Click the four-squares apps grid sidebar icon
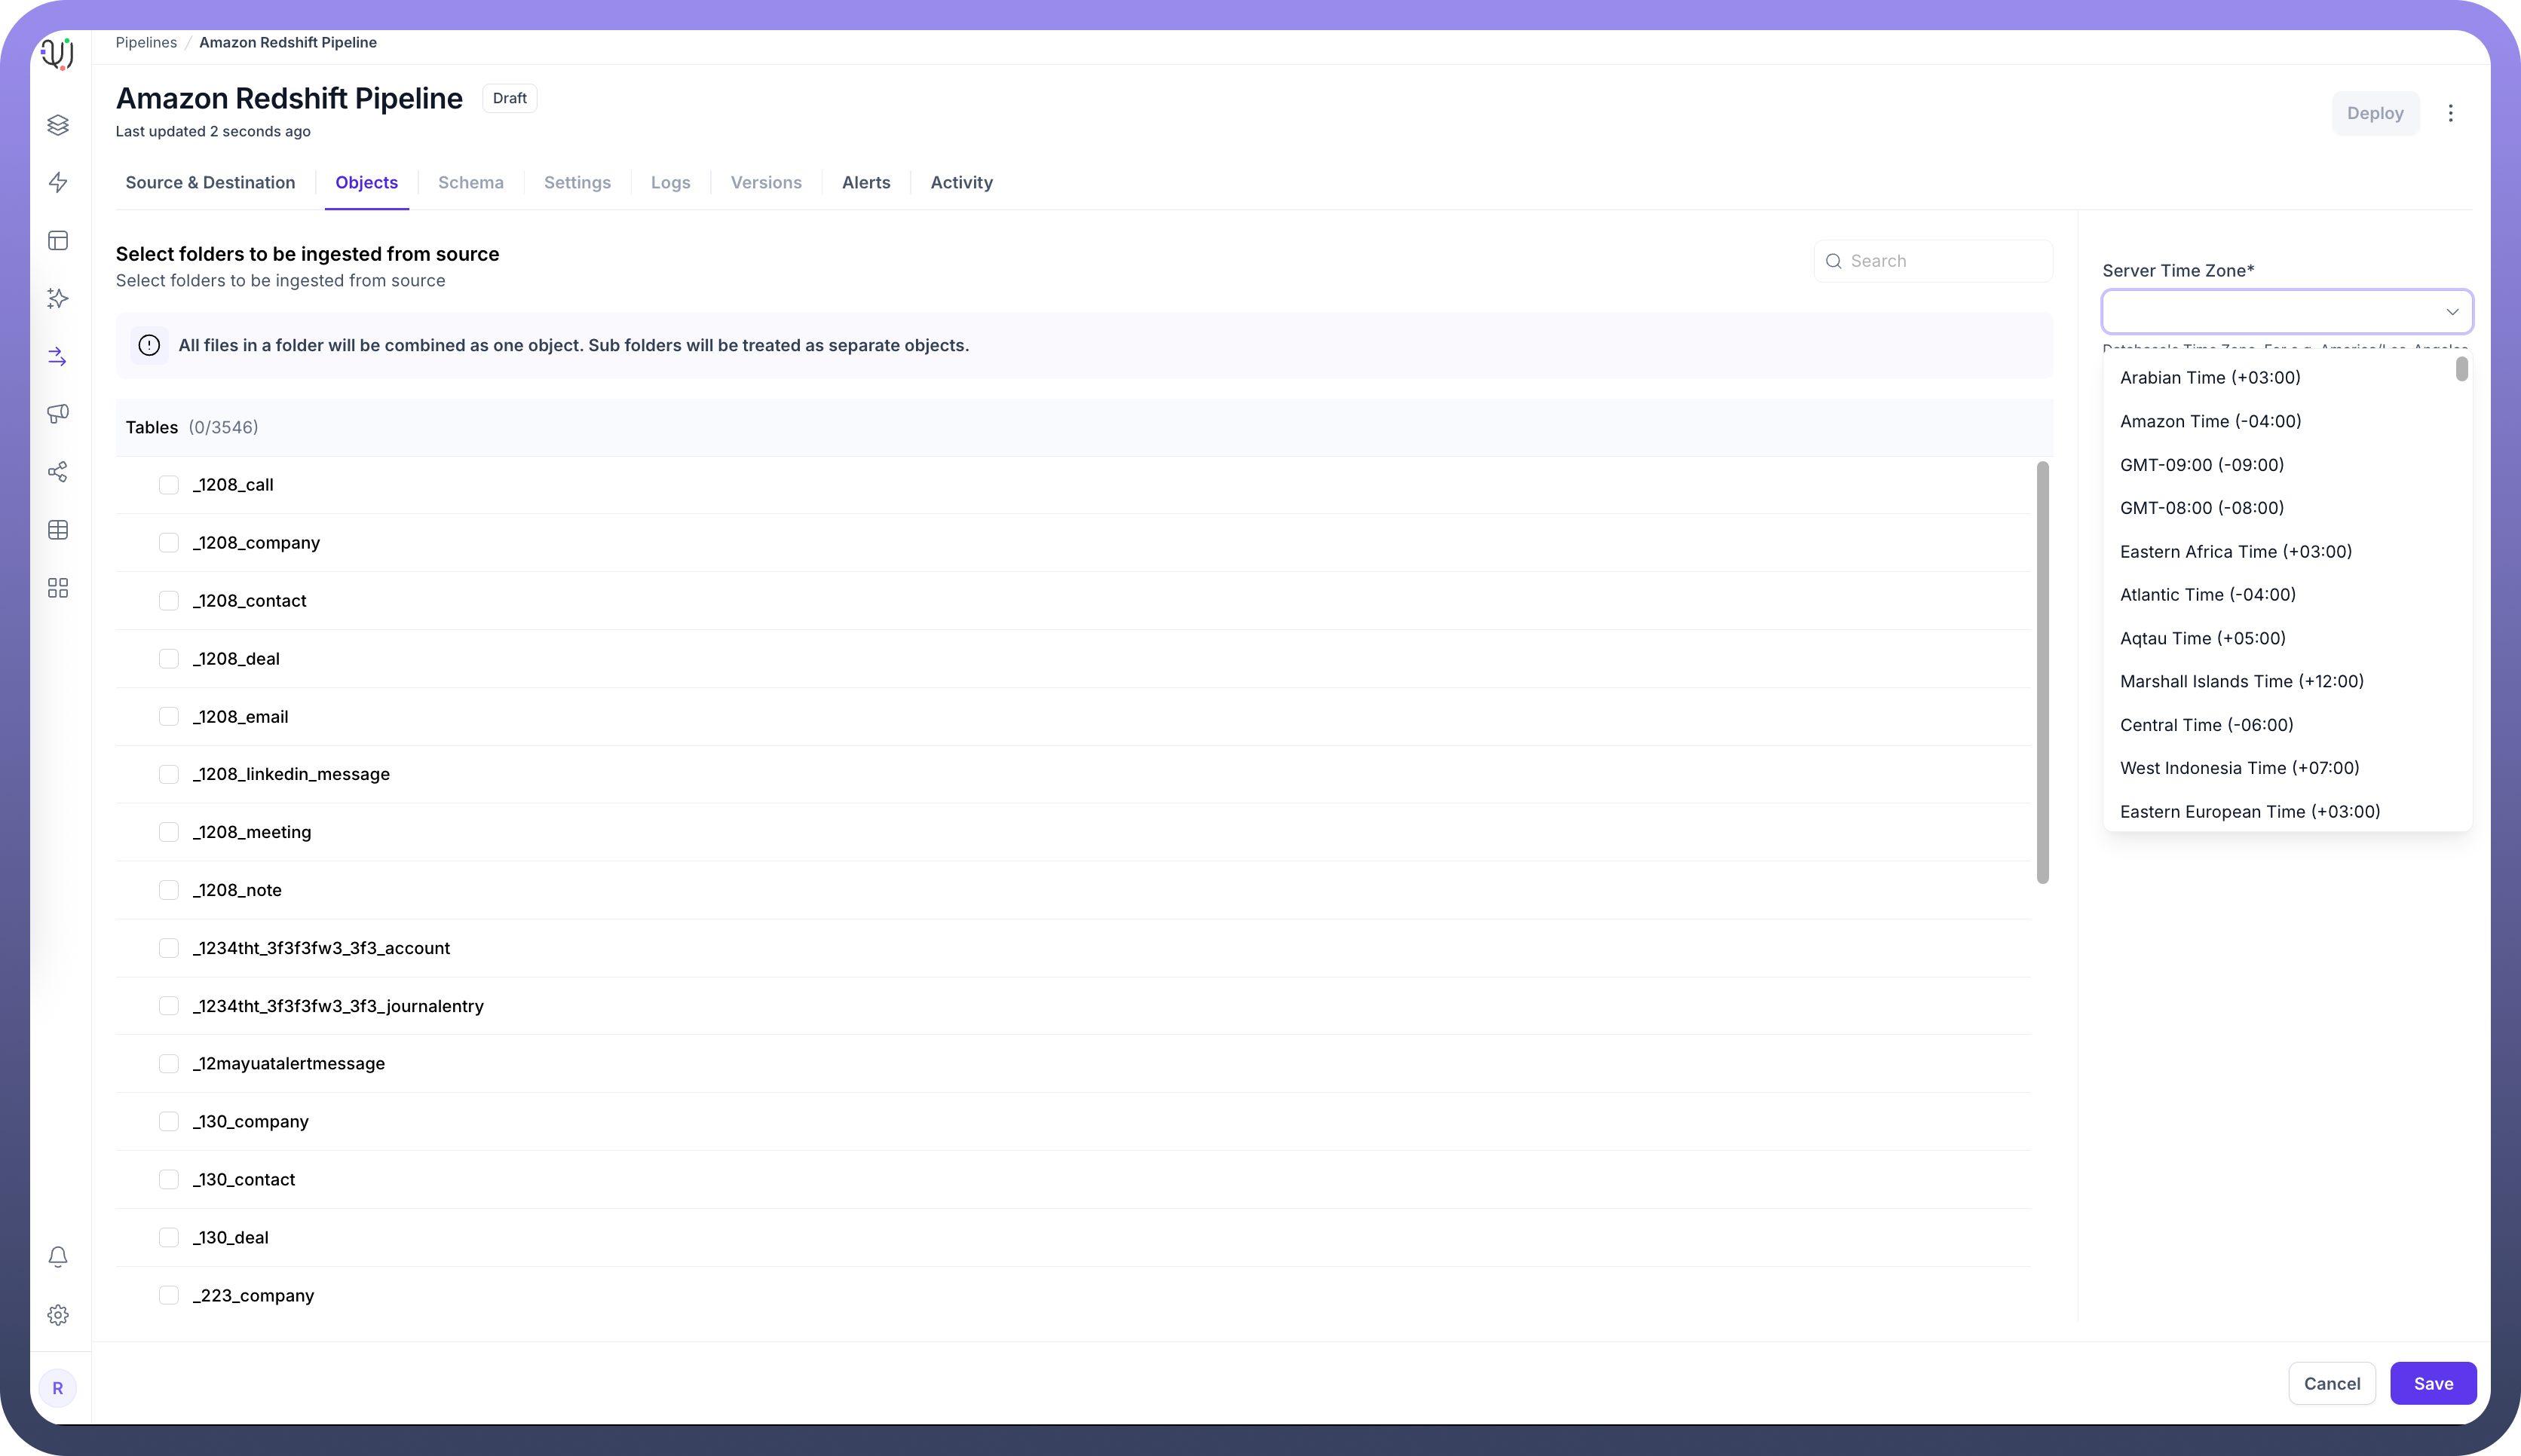This screenshot has height=1456, width=2521. coord(58,588)
